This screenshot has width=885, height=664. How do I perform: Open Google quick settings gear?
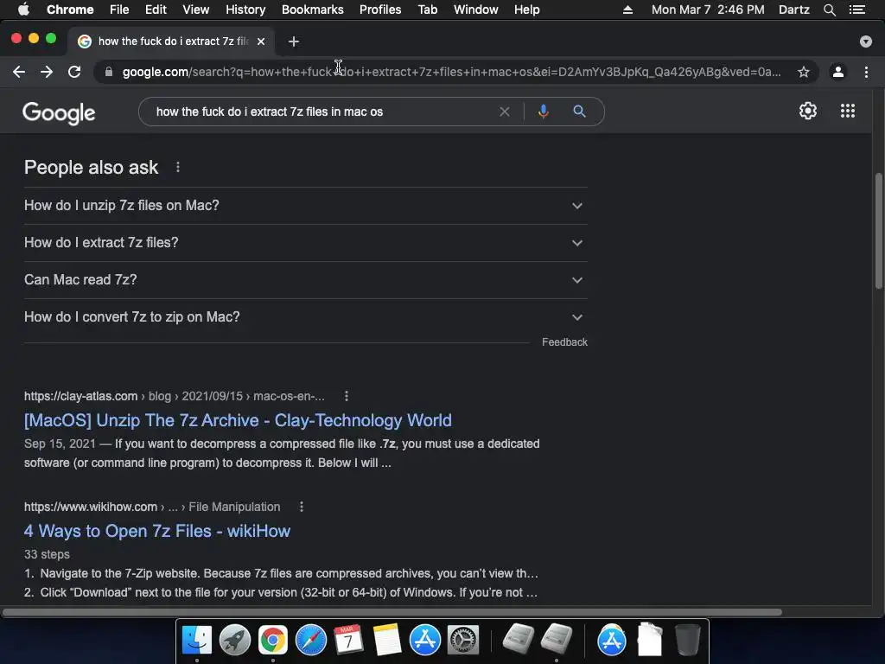coord(808,111)
